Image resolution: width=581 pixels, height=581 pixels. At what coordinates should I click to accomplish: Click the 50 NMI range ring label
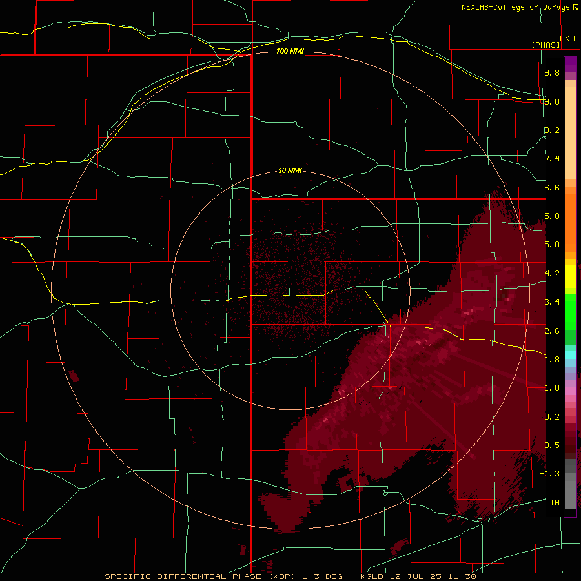pos(290,170)
